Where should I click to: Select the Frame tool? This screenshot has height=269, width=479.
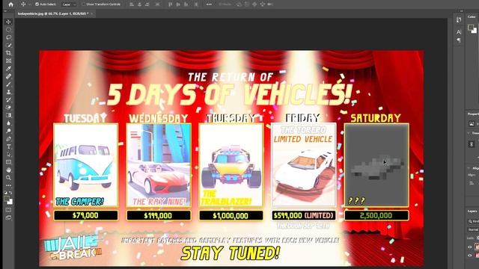8,61
